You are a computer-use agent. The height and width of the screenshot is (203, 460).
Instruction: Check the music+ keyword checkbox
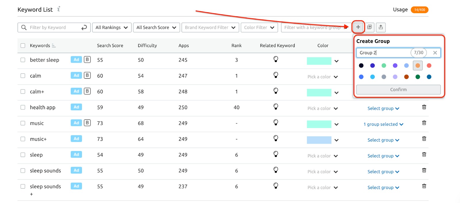pos(23,139)
